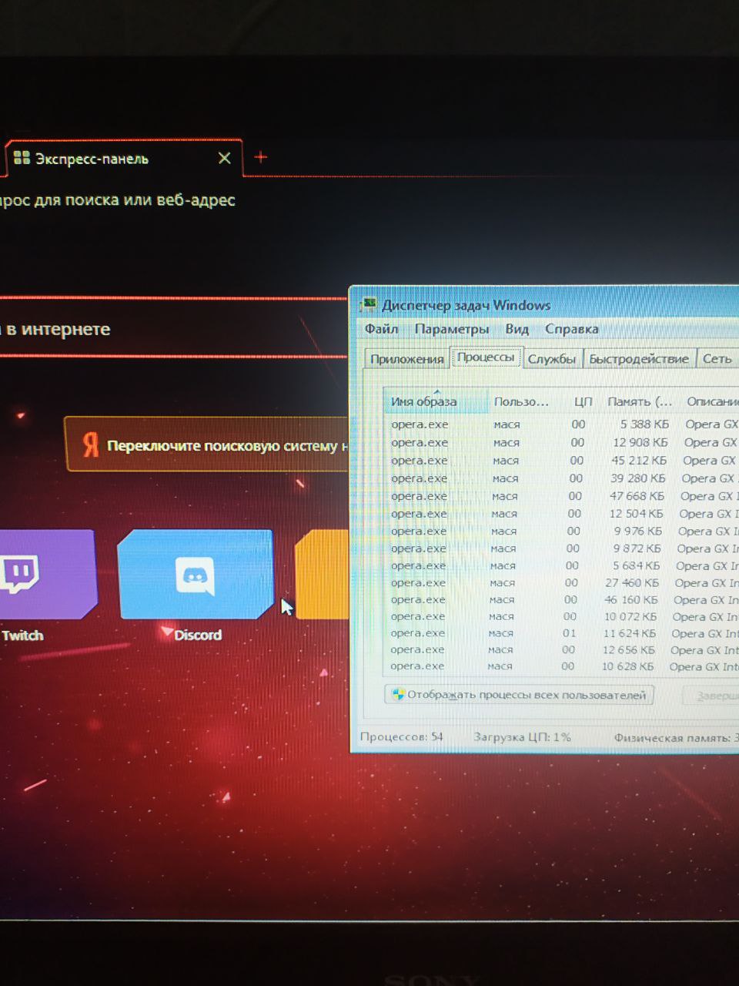
Task: Open the Справка menu
Action: coord(571,329)
